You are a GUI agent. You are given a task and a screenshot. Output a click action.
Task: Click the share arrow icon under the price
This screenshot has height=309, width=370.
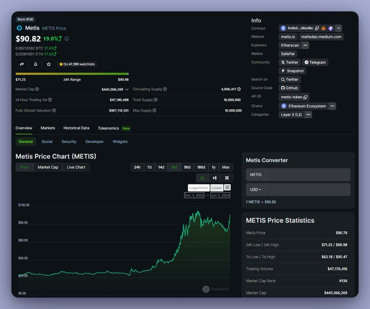click(22, 64)
